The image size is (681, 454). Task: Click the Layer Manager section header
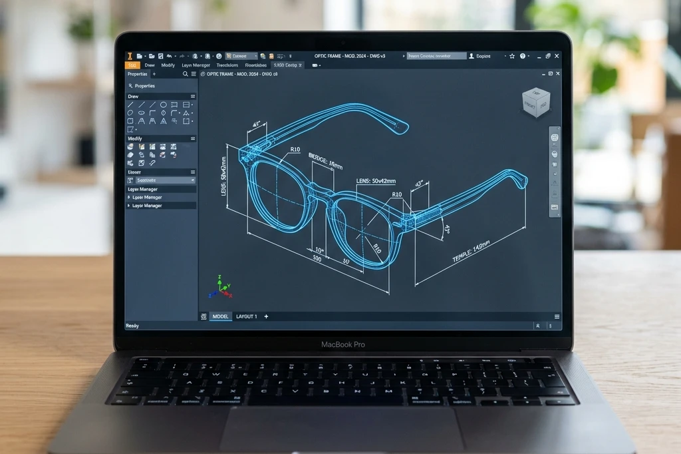pos(161,189)
